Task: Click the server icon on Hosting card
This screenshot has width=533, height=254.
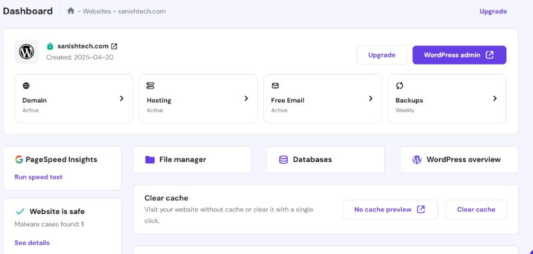Action: 151,86
